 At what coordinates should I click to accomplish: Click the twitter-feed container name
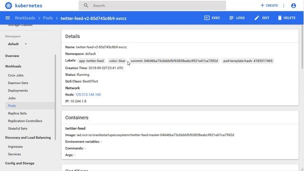click(75, 128)
